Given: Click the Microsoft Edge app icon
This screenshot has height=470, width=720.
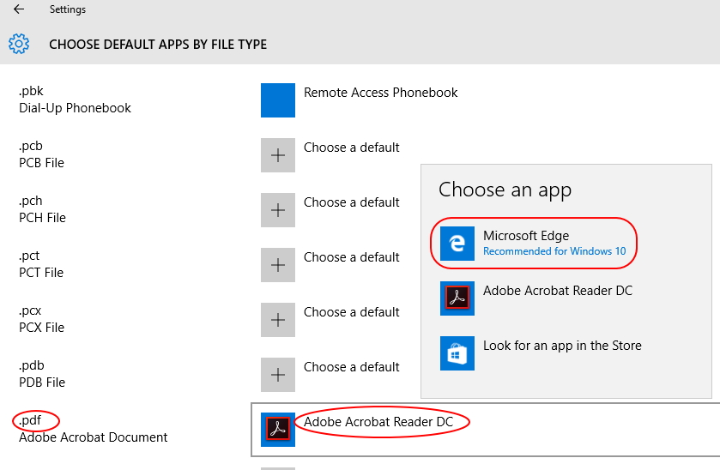Looking at the screenshot, I should [x=457, y=244].
